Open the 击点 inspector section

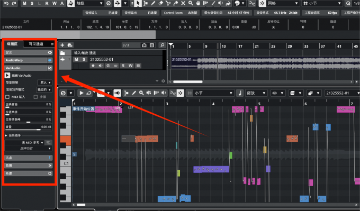(29, 158)
